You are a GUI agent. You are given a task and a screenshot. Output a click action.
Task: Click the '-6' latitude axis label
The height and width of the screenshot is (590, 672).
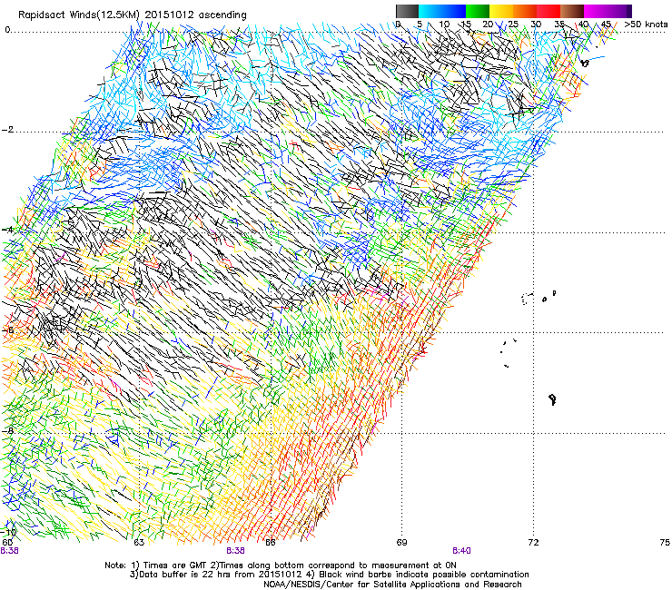[7, 330]
